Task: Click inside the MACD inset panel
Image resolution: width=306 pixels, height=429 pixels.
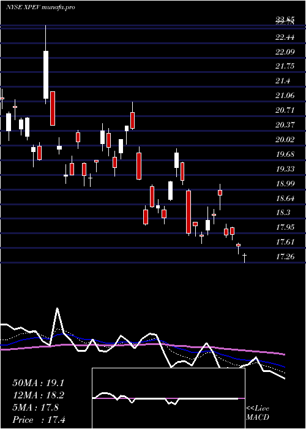Action: point(168,398)
